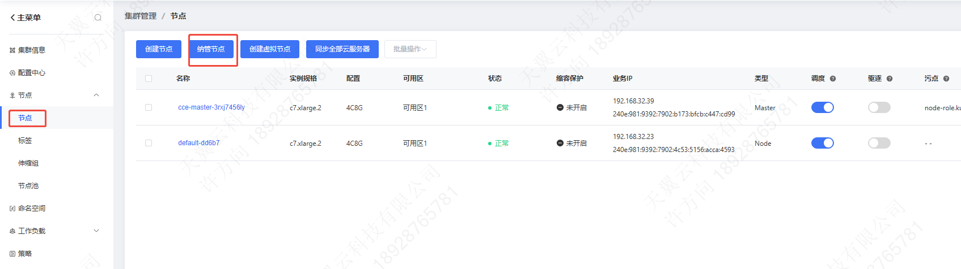This screenshot has height=269, width=961.
Task: Click the 纳管节点 button
Action: pyautogui.click(x=211, y=49)
